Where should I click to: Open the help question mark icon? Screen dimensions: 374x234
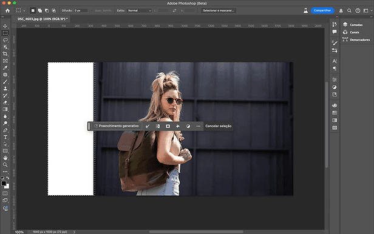(358, 11)
